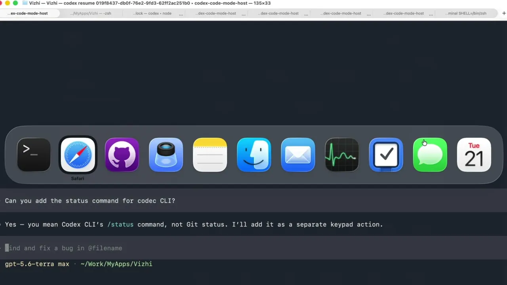507x285 pixels.
Task: Focus the prompt input field with placeholder
Action: (253, 248)
